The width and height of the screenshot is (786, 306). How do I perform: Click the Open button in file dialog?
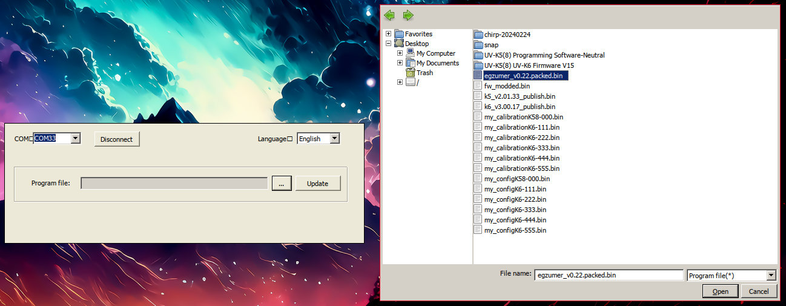720,291
